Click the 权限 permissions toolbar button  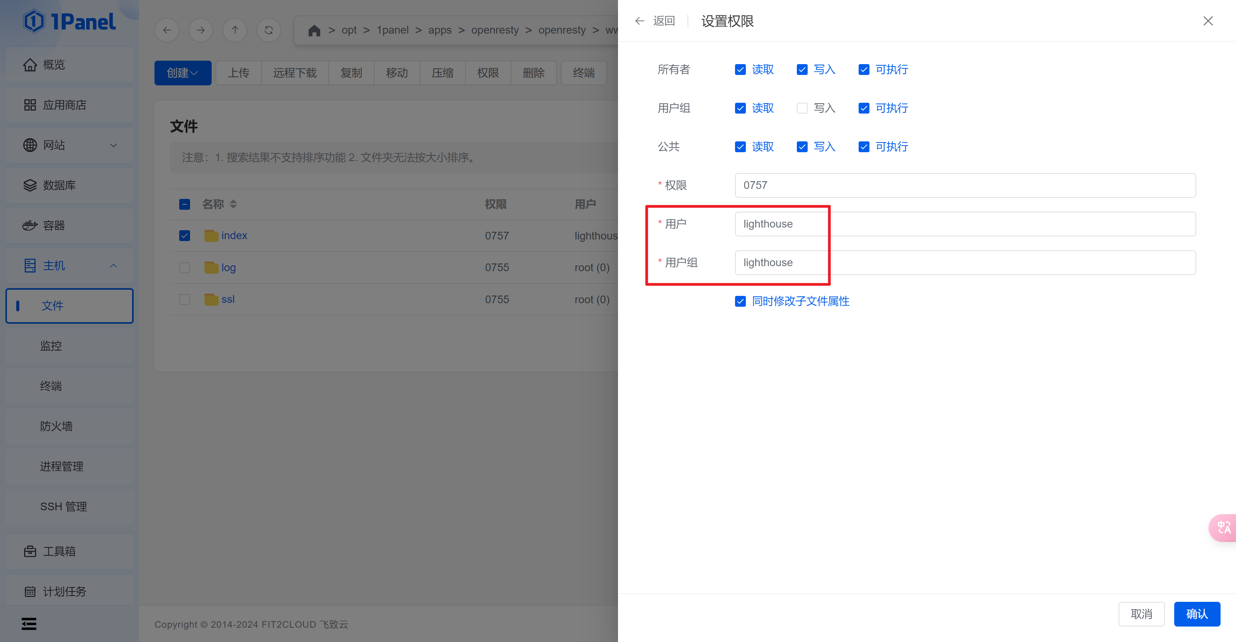coord(488,73)
